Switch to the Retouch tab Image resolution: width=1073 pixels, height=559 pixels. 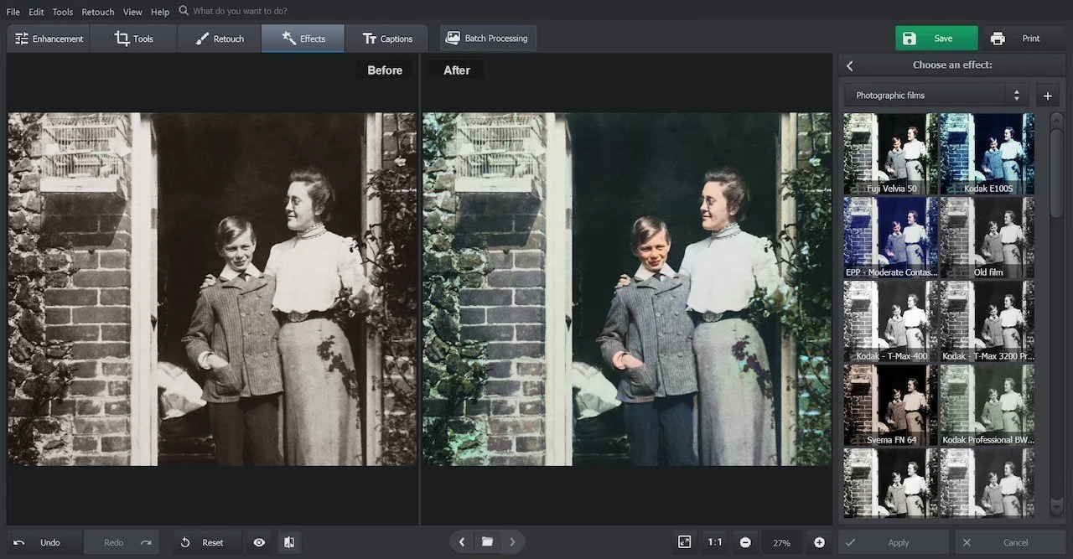pyautogui.click(x=220, y=39)
